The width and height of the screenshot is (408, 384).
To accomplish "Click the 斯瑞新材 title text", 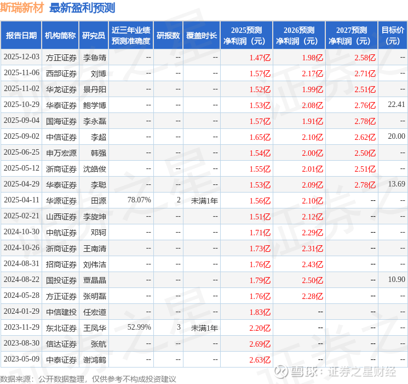I will click(22, 8).
